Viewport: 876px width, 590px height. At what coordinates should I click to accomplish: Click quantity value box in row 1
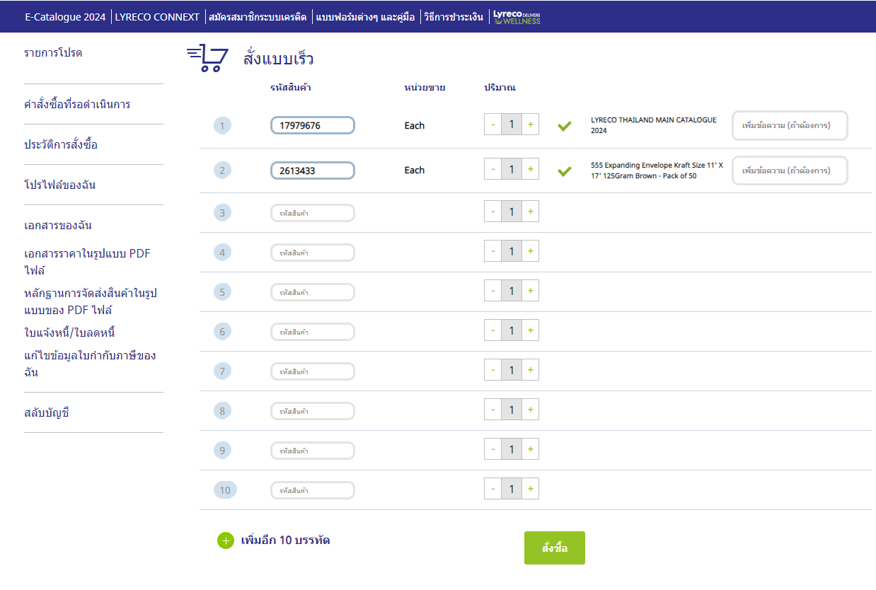(x=512, y=125)
